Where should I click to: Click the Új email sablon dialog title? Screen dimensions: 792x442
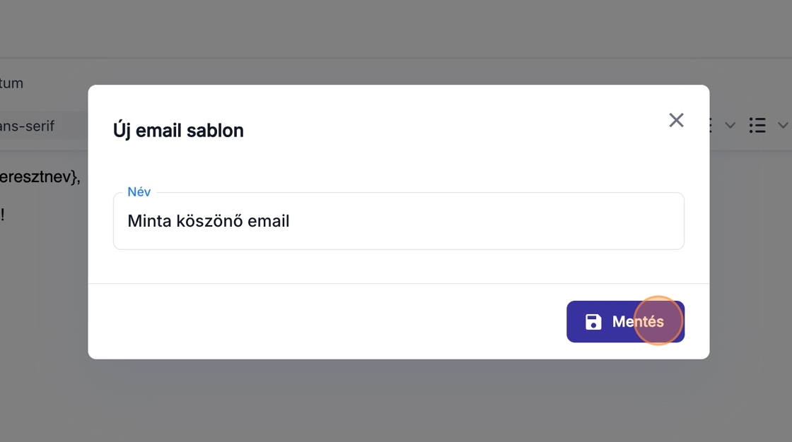pos(178,131)
